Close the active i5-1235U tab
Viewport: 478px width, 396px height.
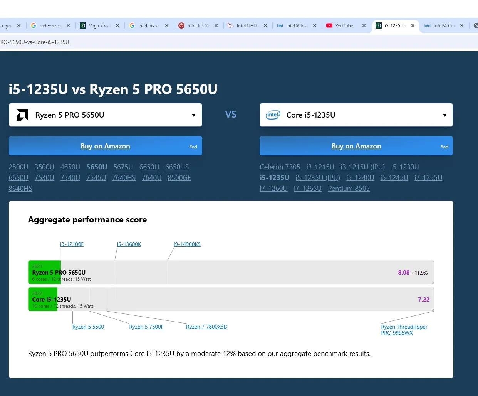coord(413,26)
